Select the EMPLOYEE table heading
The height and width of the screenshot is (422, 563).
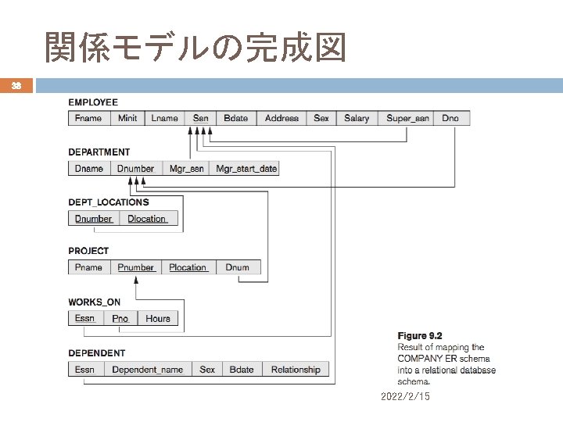coord(93,102)
